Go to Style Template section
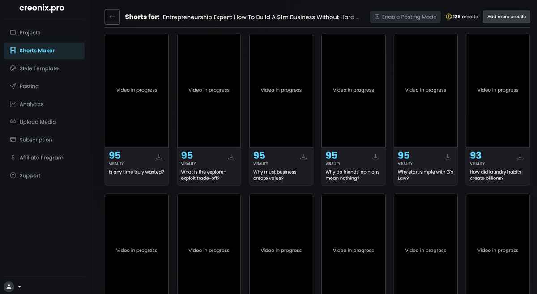Screen dimensions: 537x294 pyautogui.click(x=39, y=68)
